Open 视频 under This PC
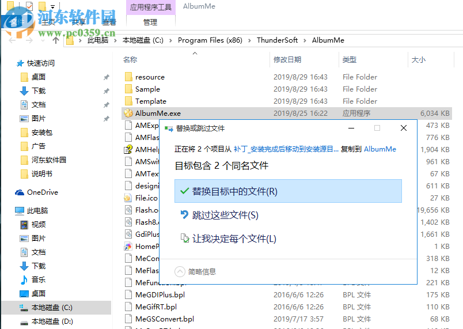 click(x=39, y=225)
